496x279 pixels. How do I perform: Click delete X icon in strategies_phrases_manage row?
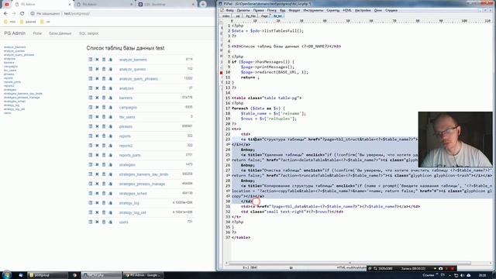coord(97,184)
